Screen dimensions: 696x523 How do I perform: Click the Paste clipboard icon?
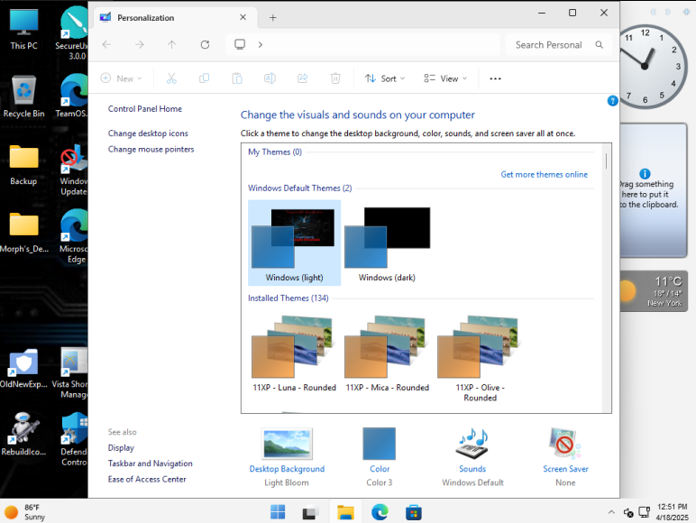click(x=237, y=78)
